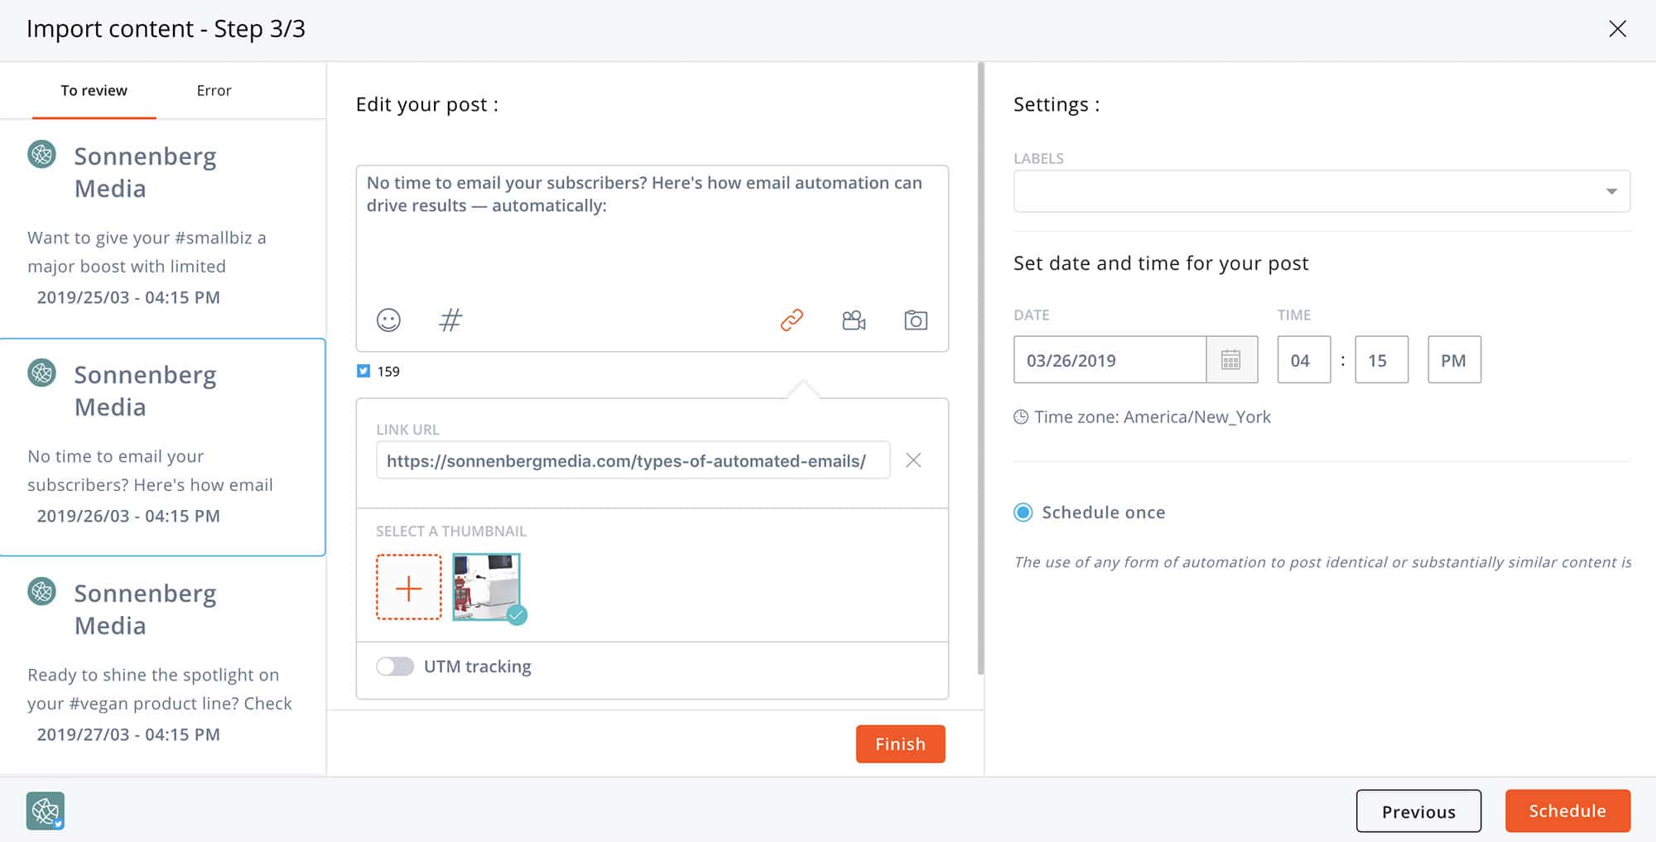The width and height of the screenshot is (1656, 842).
Task: Click the automation policy notice text
Action: tap(1322, 562)
